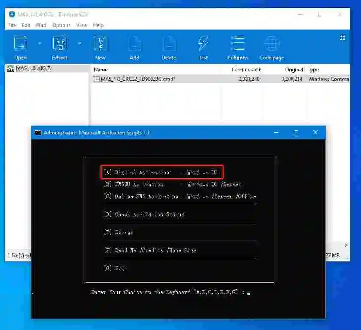This screenshot has width=361, height=330.
Task: Click the Name column header
Action: coord(101,70)
